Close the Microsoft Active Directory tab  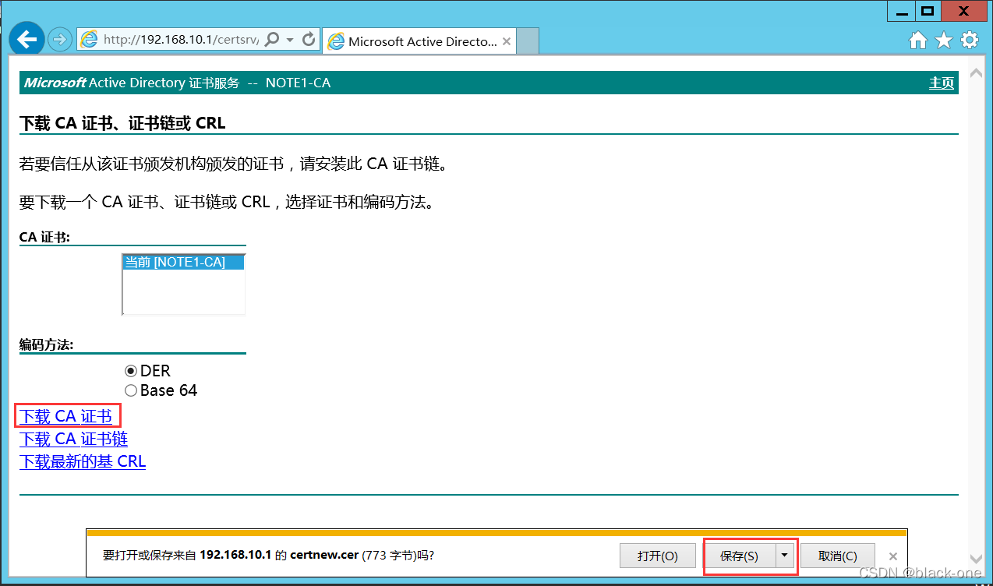[x=507, y=41]
